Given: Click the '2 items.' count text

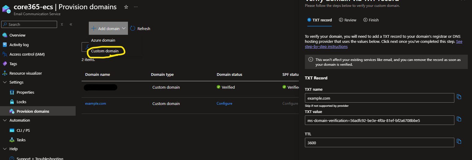Looking at the screenshot, I should click(88, 59).
